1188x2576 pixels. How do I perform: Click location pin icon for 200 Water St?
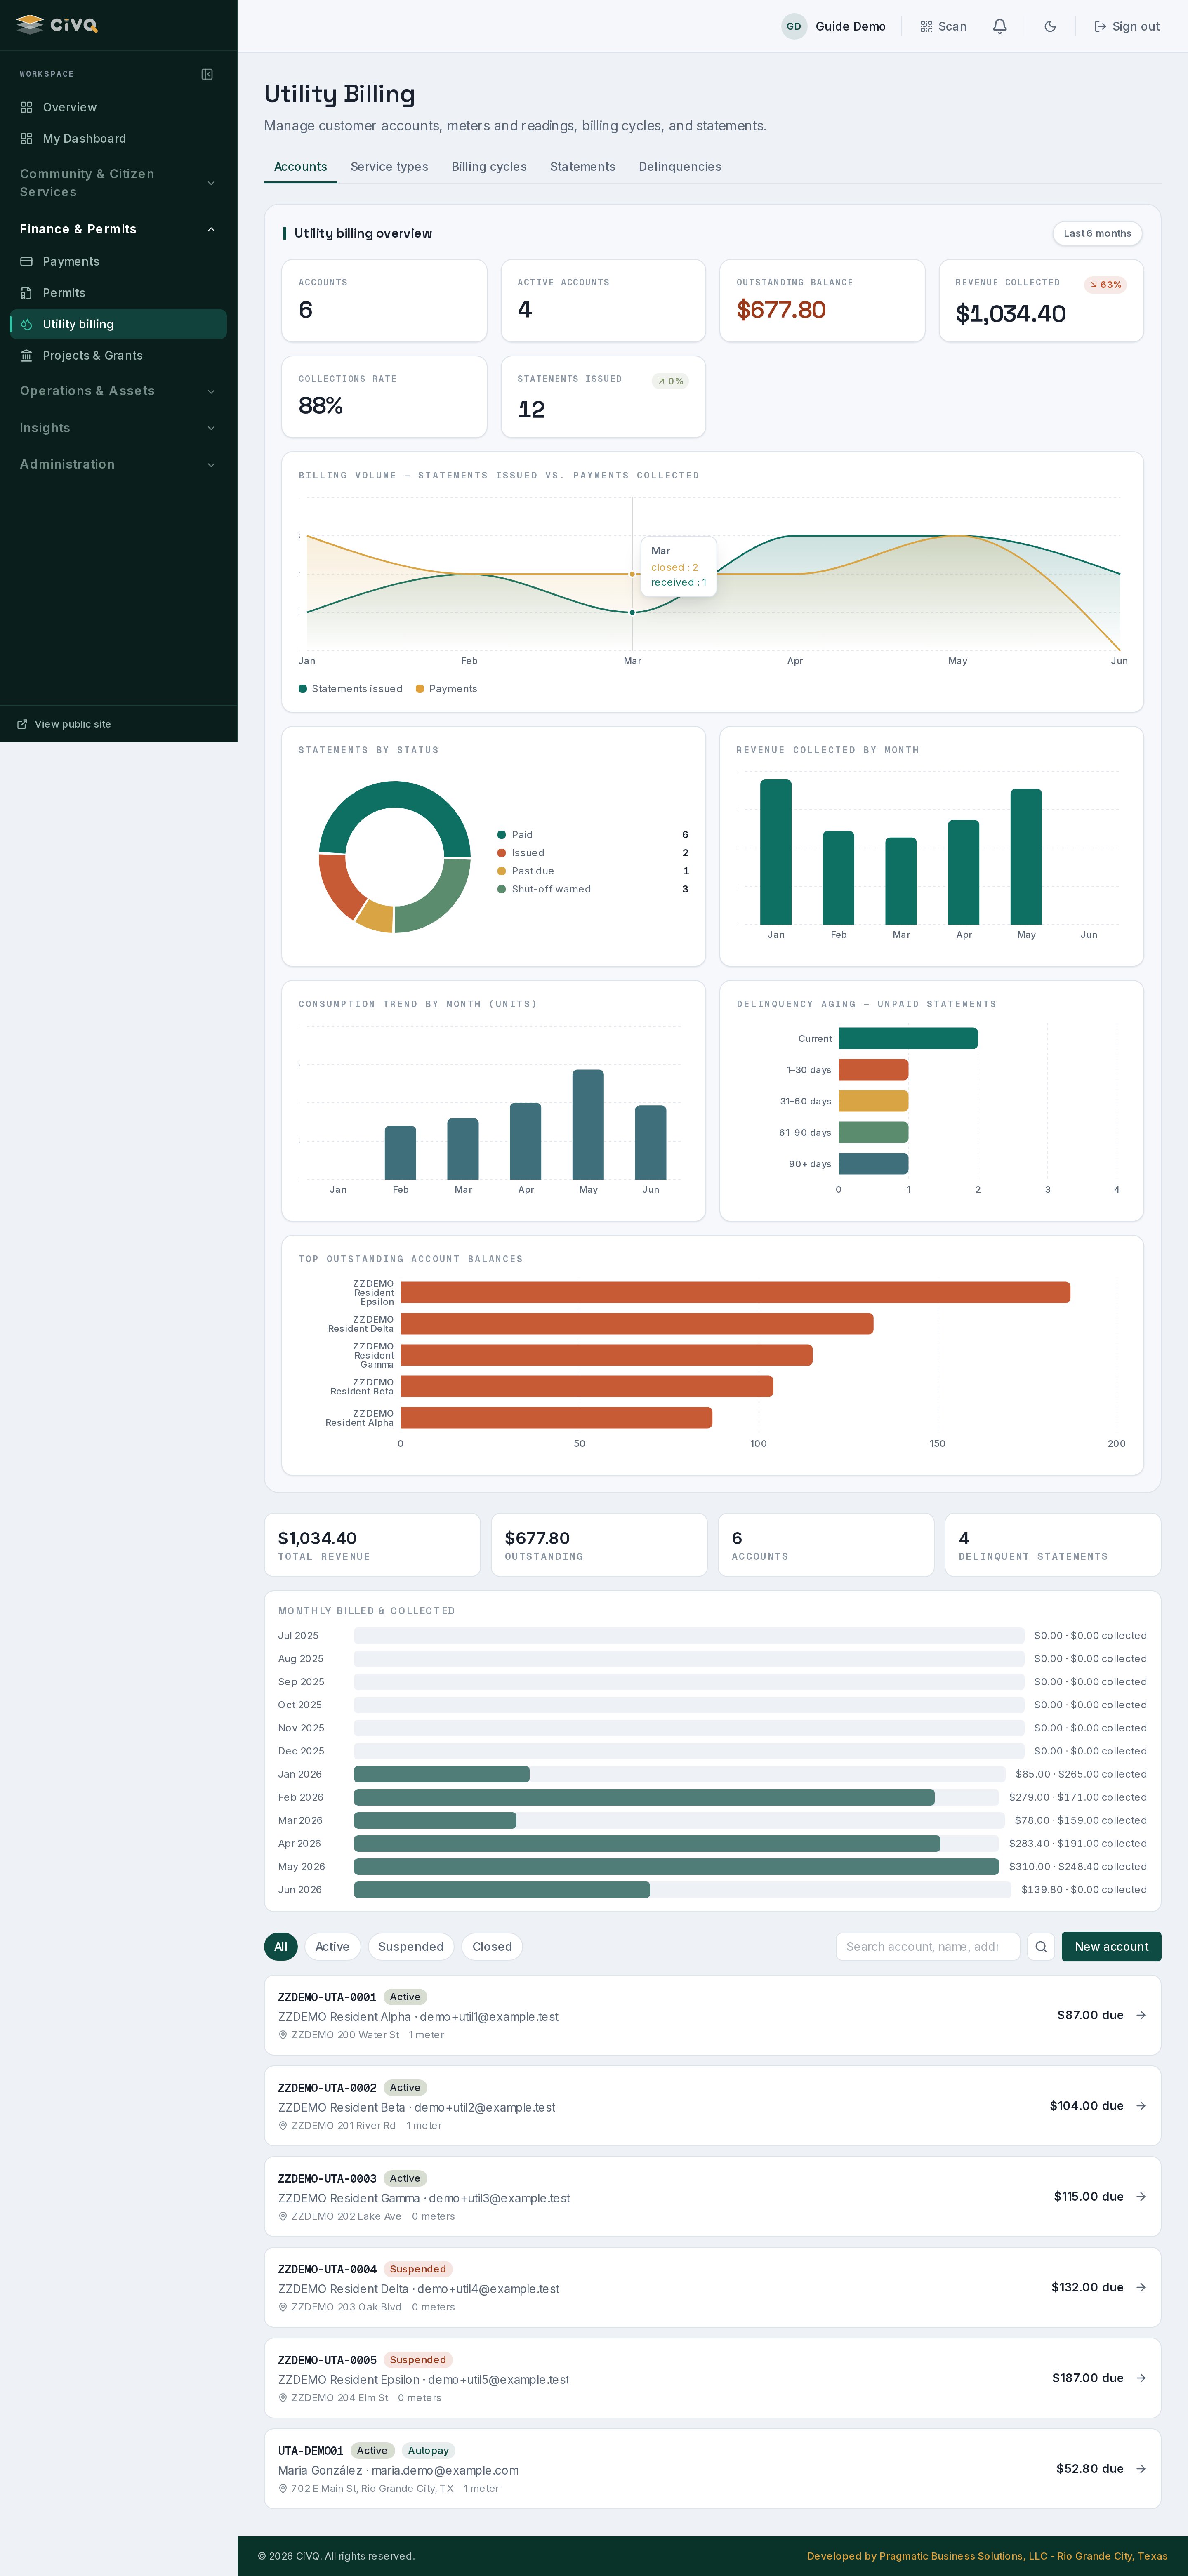tap(283, 2035)
